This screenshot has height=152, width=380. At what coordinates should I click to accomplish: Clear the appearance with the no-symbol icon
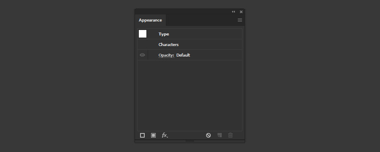(209, 136)
